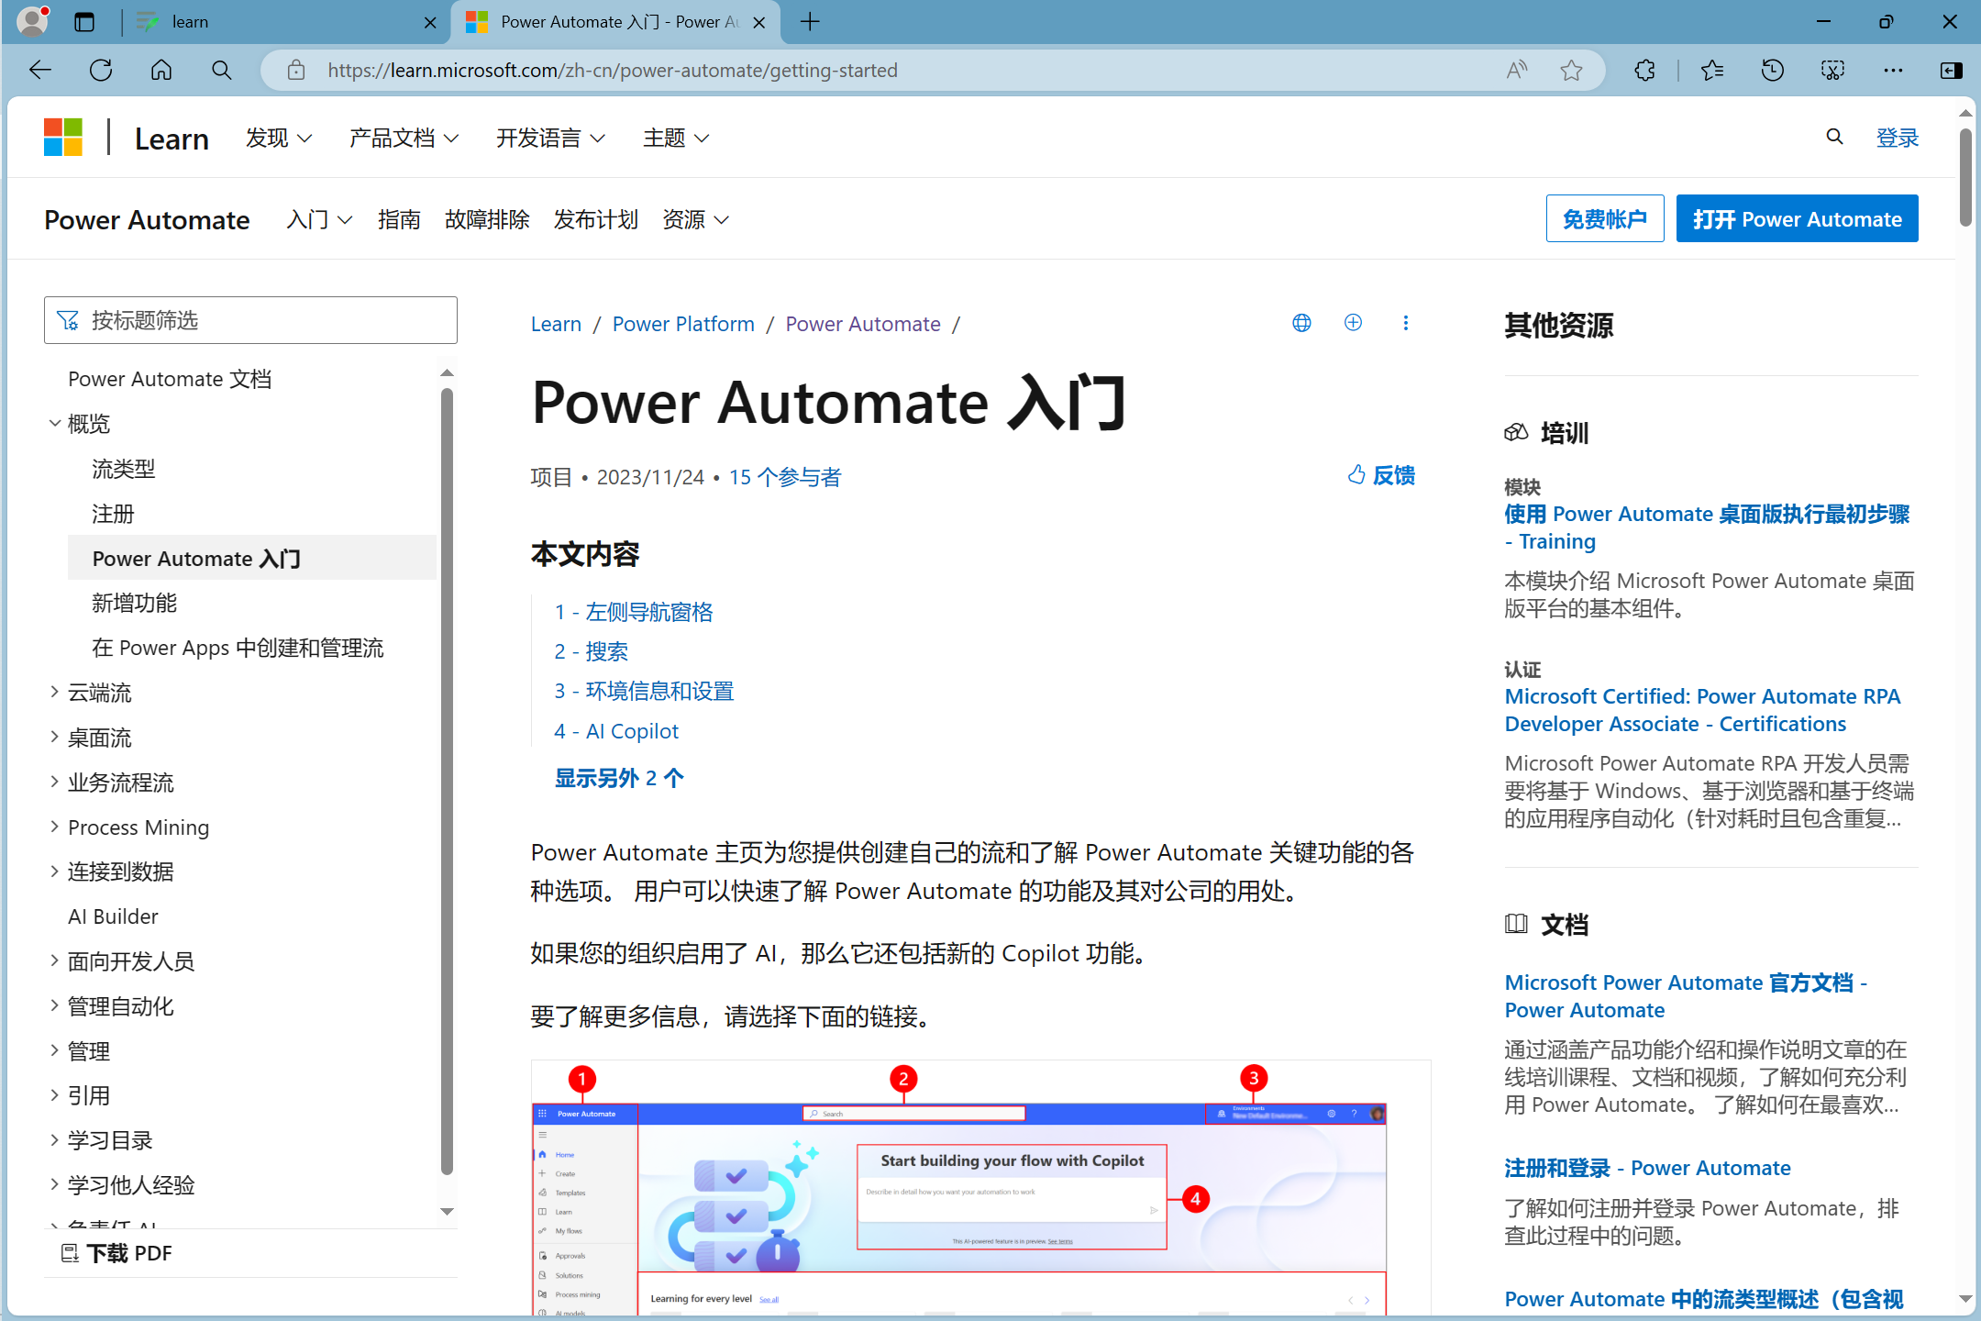Click the page vertical scrollbar thumb

click(1964, 176)
